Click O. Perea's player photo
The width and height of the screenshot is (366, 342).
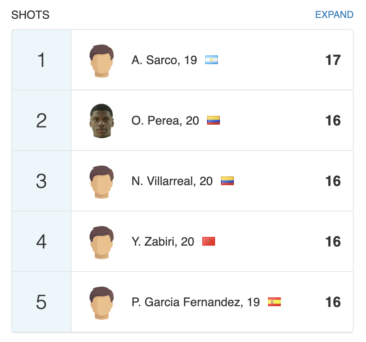(x=102, y=121)
